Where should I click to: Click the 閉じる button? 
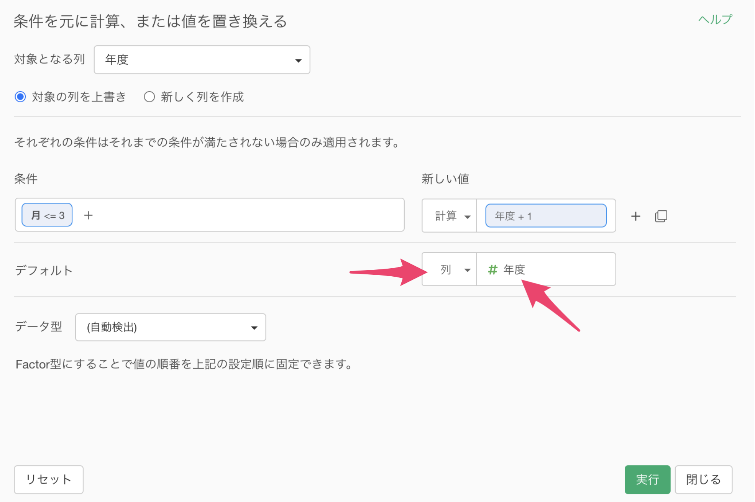pos(703,479)
